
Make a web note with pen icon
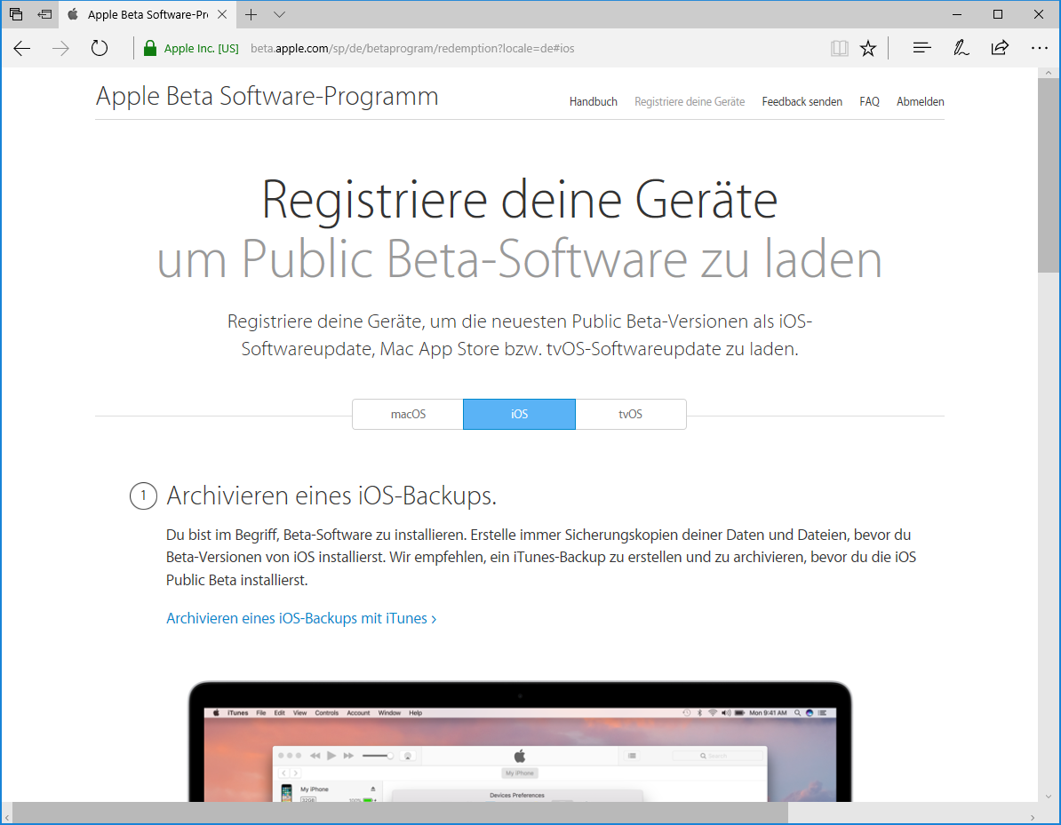point(961,49)
